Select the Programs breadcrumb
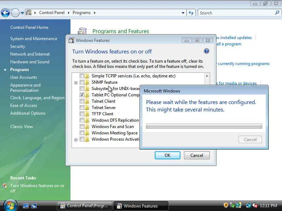This screenshot has width=282, height=211. click(x=81, y=13)
